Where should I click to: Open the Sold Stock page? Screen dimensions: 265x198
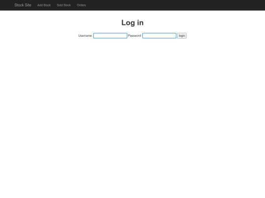point(64,5)
